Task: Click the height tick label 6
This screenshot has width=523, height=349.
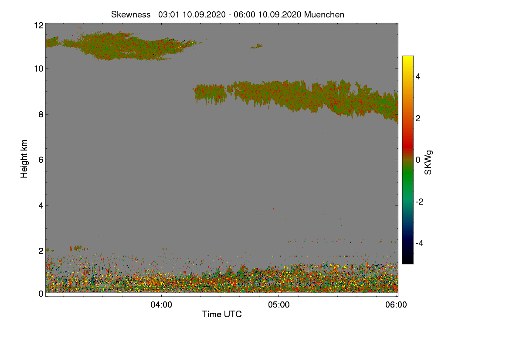Action: (41, 160)
